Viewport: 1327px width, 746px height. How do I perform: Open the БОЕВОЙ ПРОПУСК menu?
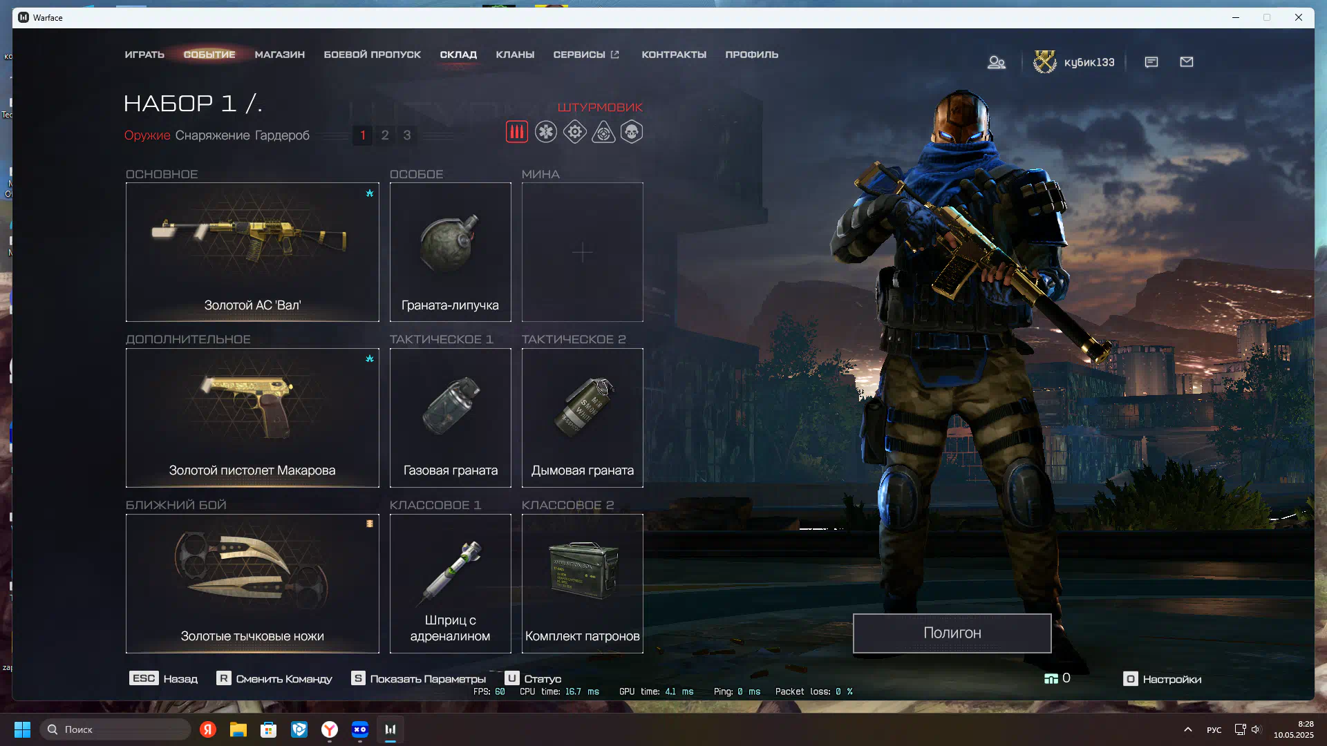pyautogui.click(x=373, y=55)
